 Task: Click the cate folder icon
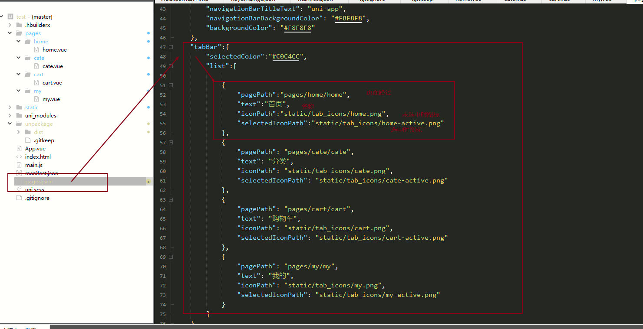[x=28, y=58]
